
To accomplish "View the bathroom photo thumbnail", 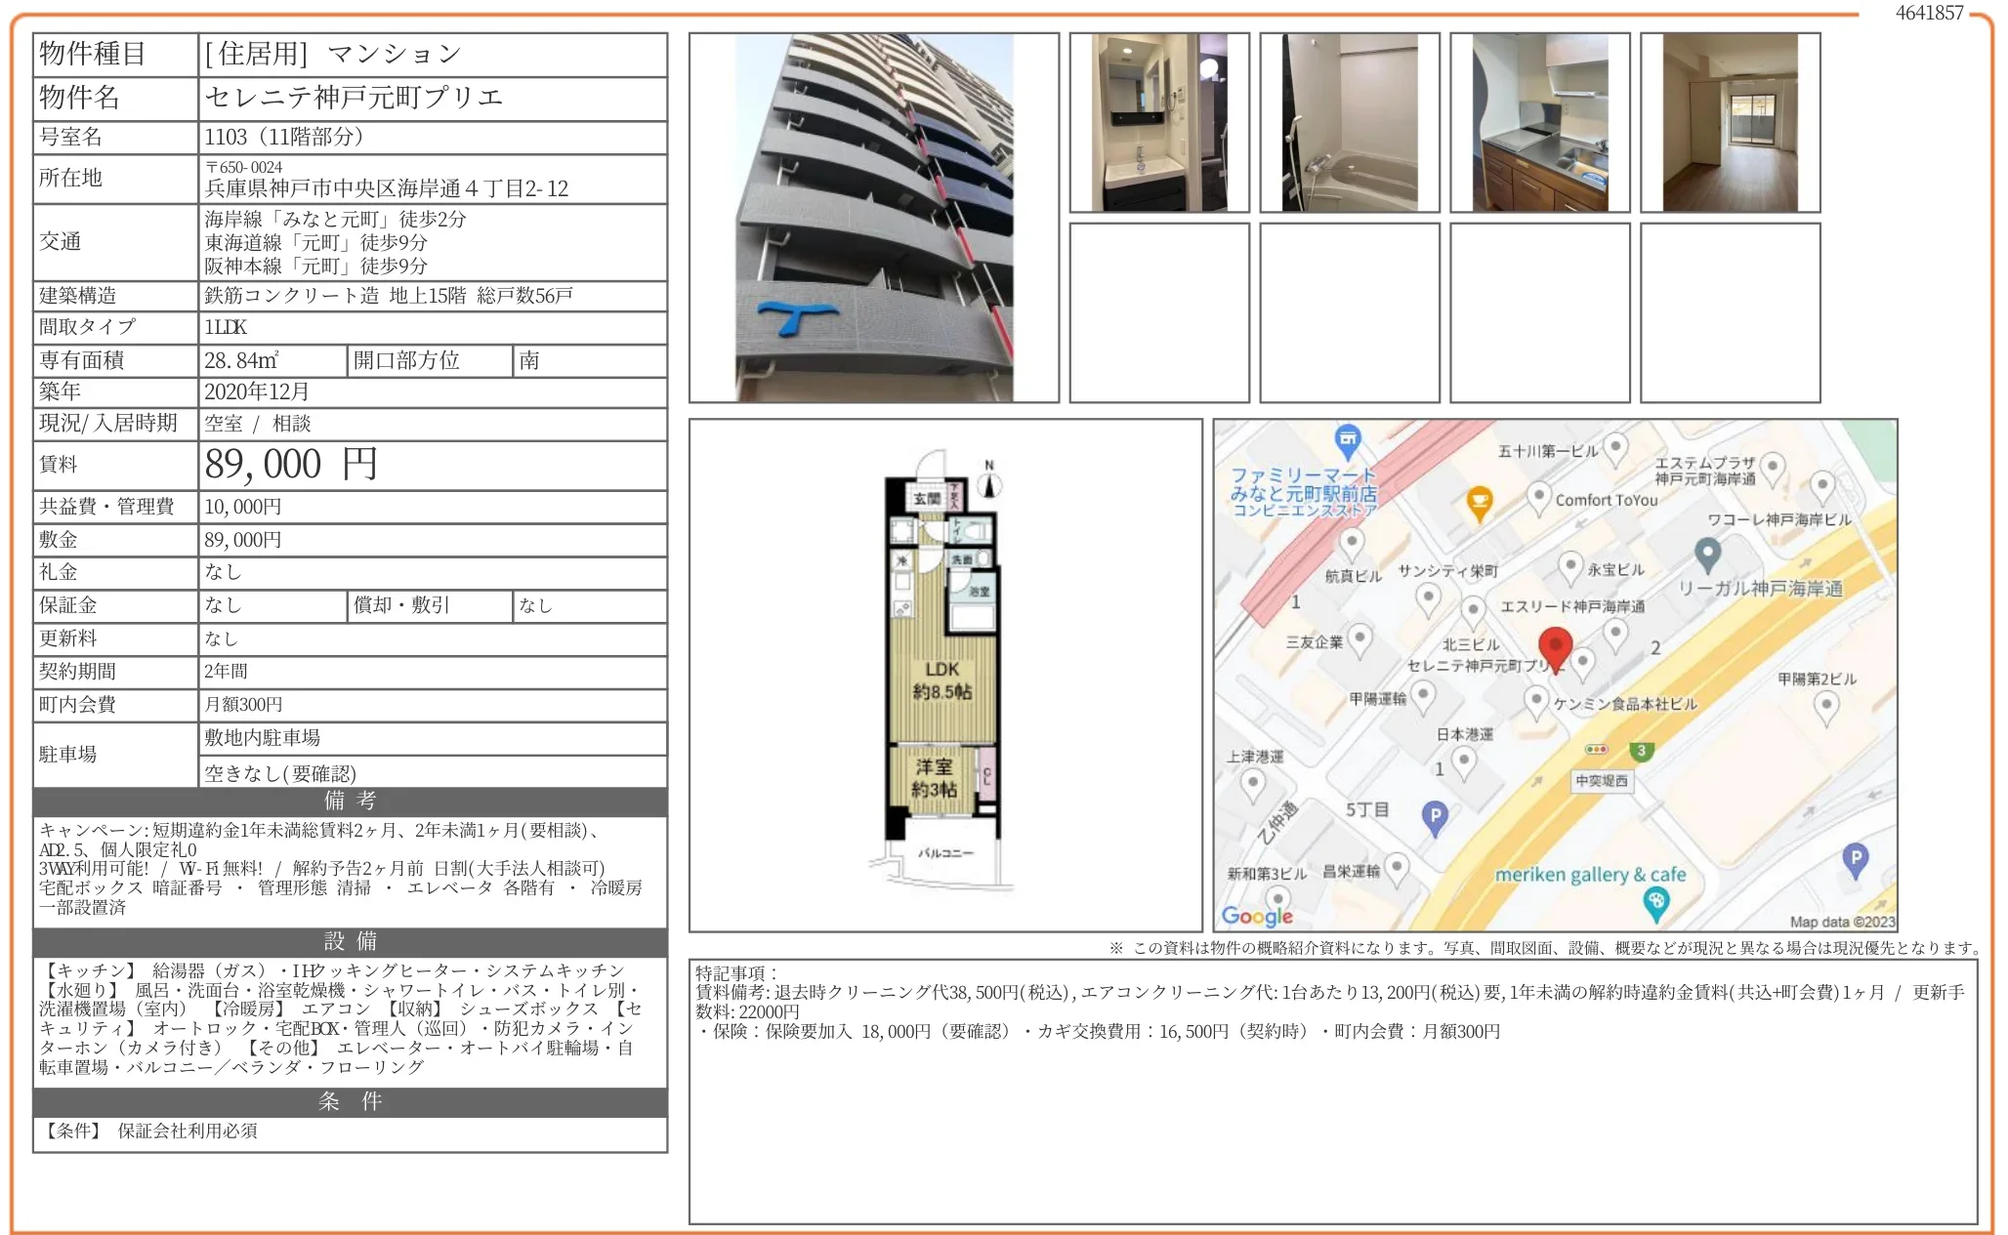I will 1350,120.
